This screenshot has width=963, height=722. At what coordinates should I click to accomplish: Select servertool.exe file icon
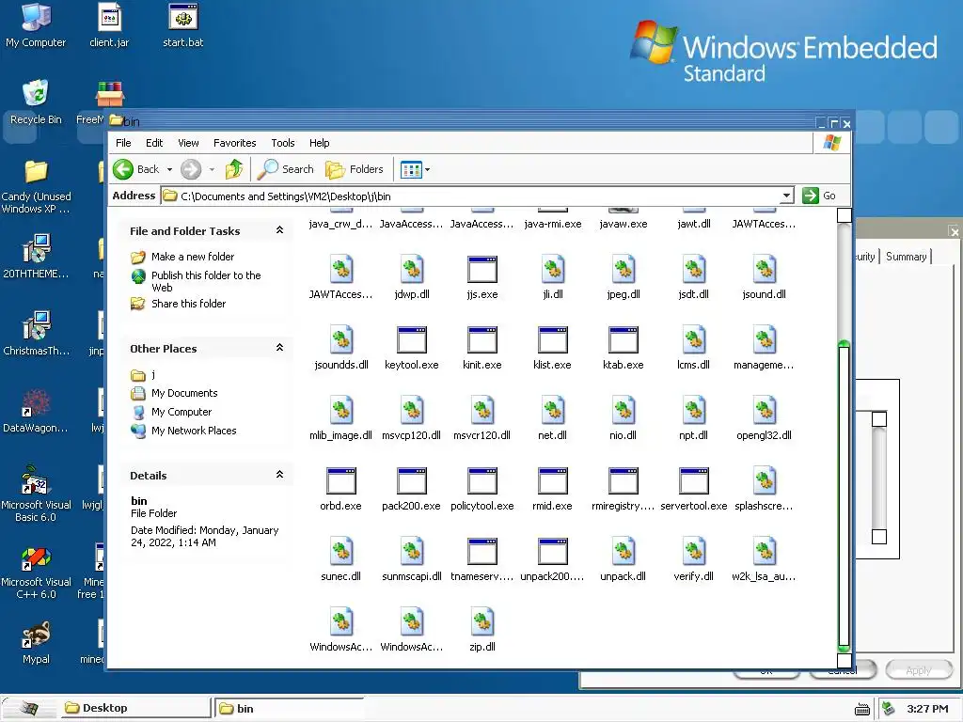click(693, 480)
